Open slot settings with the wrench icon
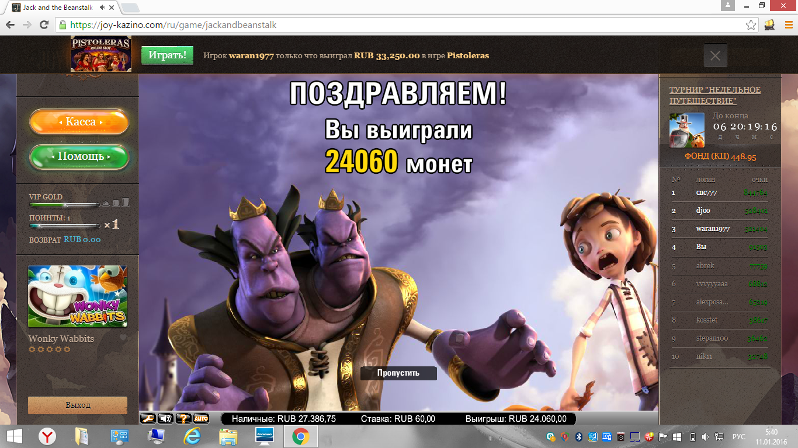798x448 pixels. tap(148, 418)
